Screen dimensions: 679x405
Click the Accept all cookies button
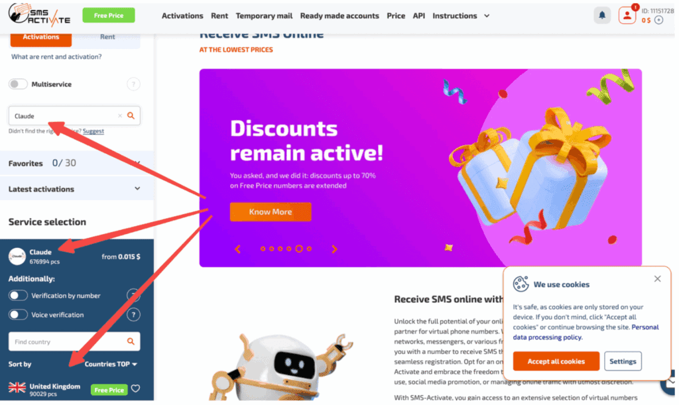(x=556, y=361)
